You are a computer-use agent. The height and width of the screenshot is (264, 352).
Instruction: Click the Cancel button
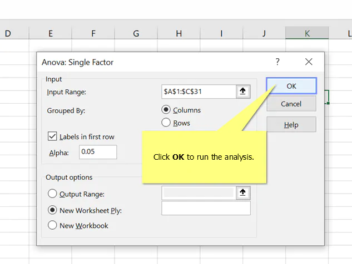[x=291, y=104]
